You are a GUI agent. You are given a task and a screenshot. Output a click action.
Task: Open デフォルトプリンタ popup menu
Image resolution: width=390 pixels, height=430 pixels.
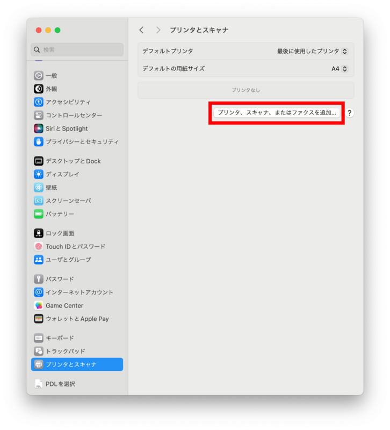[312, 51]
